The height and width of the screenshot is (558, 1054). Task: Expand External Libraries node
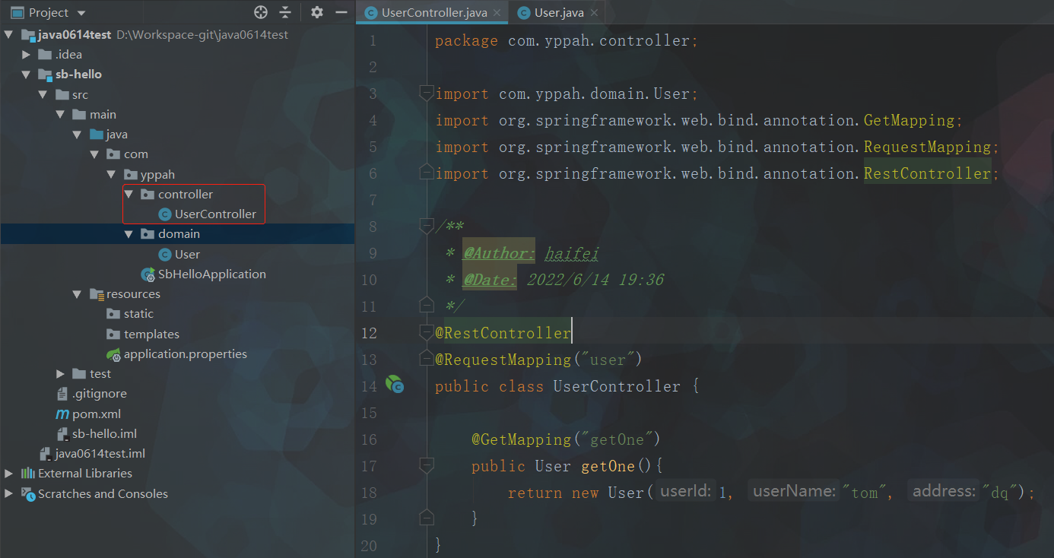[9, 474]
